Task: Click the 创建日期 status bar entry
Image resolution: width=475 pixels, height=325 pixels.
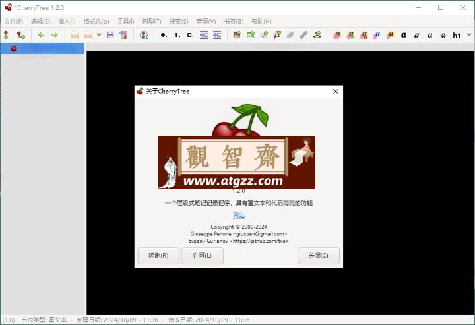Action: pos(117,320)
